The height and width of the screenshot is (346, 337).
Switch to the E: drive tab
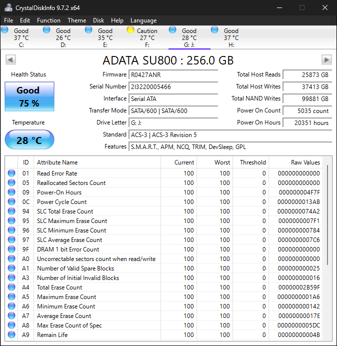pos(105,37)
